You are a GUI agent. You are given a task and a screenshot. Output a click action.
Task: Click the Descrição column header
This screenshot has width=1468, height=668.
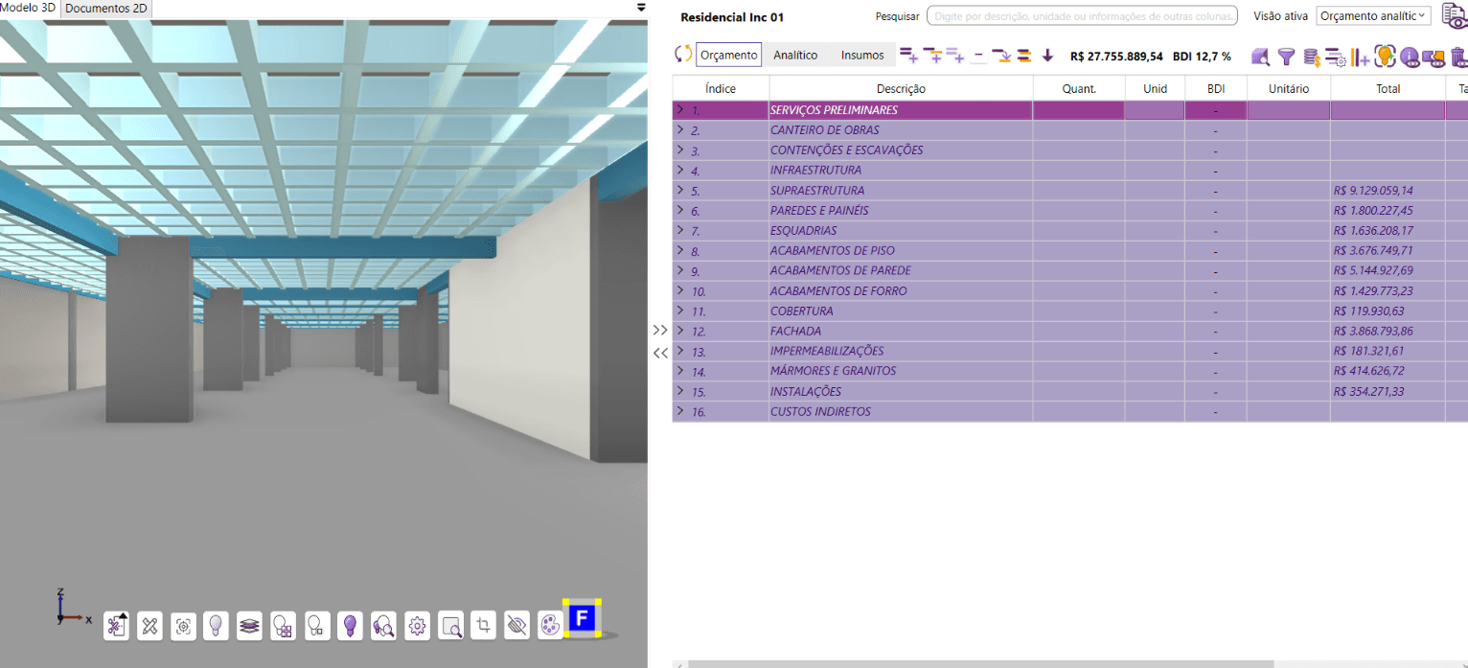[x=901, y=88]
